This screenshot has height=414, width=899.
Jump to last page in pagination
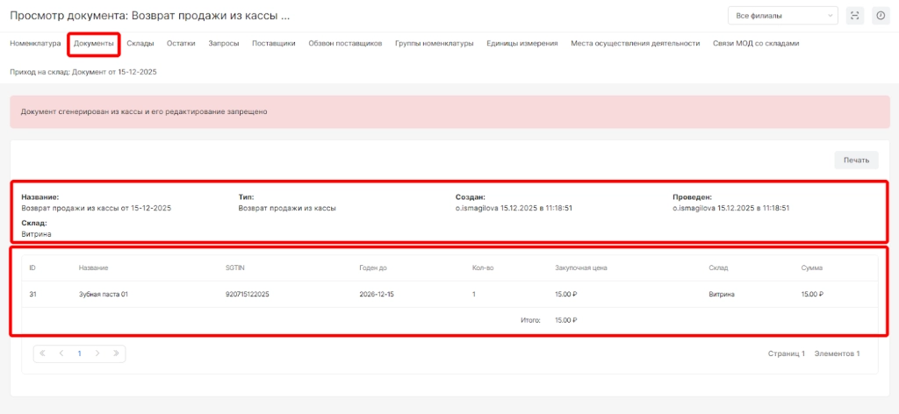coord(116,353)
